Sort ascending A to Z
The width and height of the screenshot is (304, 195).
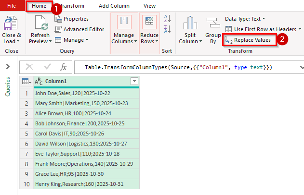pos(167,19)
